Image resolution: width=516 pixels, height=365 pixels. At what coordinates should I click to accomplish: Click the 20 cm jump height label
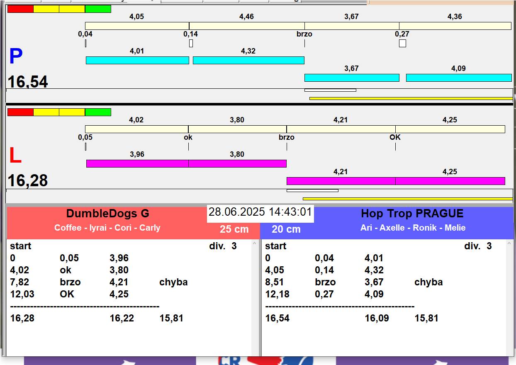(x=286, y=229)
